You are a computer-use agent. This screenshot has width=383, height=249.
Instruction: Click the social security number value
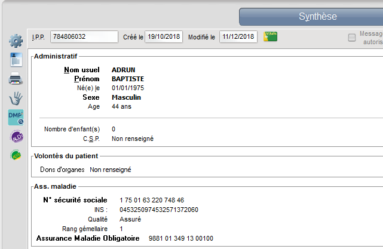click(x=152, y=199)
